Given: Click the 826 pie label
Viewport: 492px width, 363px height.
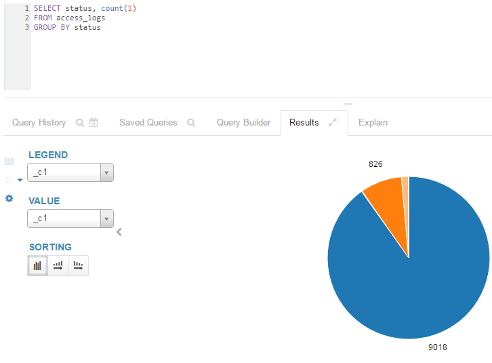Looking at the screenshot, I should (x=375, y=164).
